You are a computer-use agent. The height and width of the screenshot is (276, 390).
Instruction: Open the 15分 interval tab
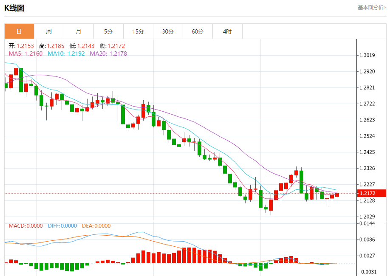(x=138, y=31)
